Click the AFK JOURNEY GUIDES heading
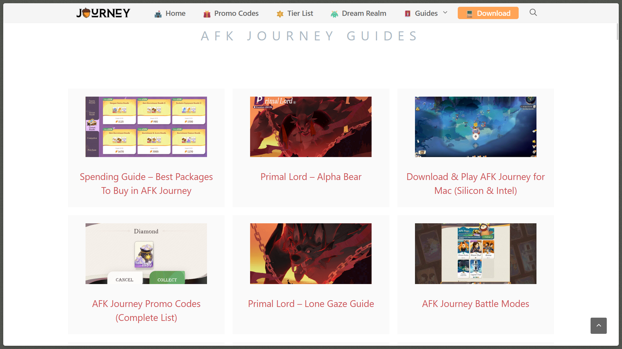 pos(310,36)
